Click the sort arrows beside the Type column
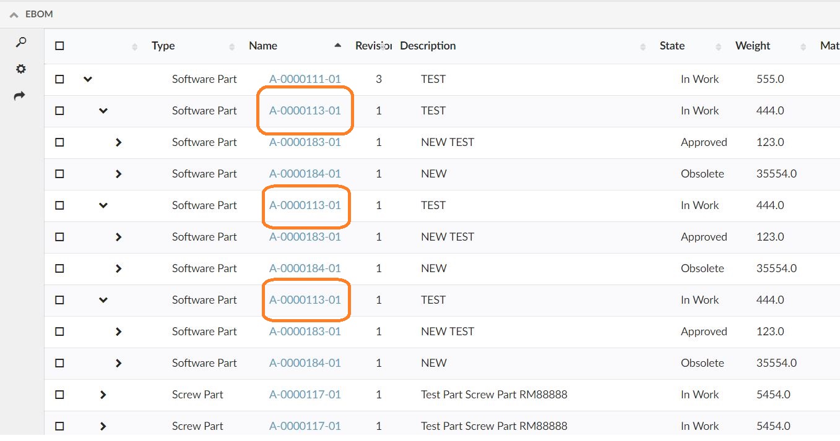840x441 pixels. click(x=232, y=46)
